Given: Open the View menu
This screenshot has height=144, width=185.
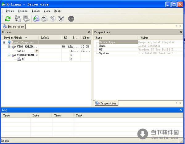Looking at the screenshot, I should tap(47, 11).
